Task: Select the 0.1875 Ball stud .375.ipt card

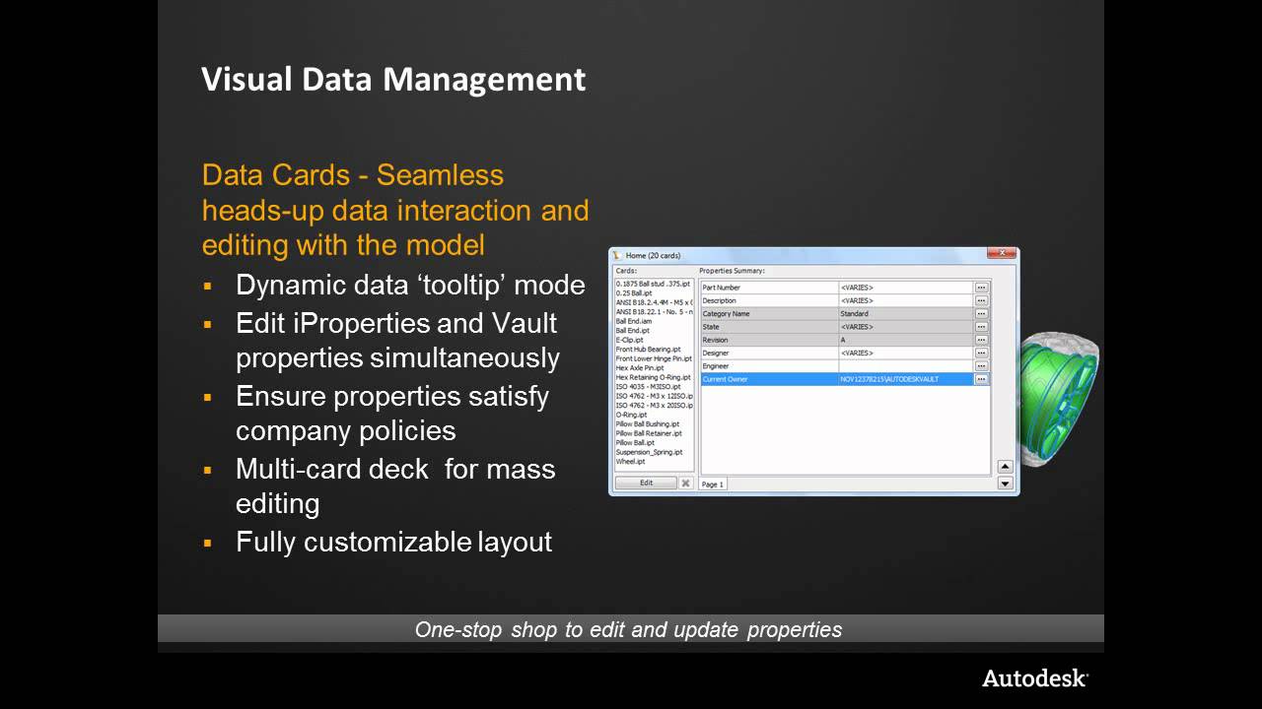Action: [654, 284]
